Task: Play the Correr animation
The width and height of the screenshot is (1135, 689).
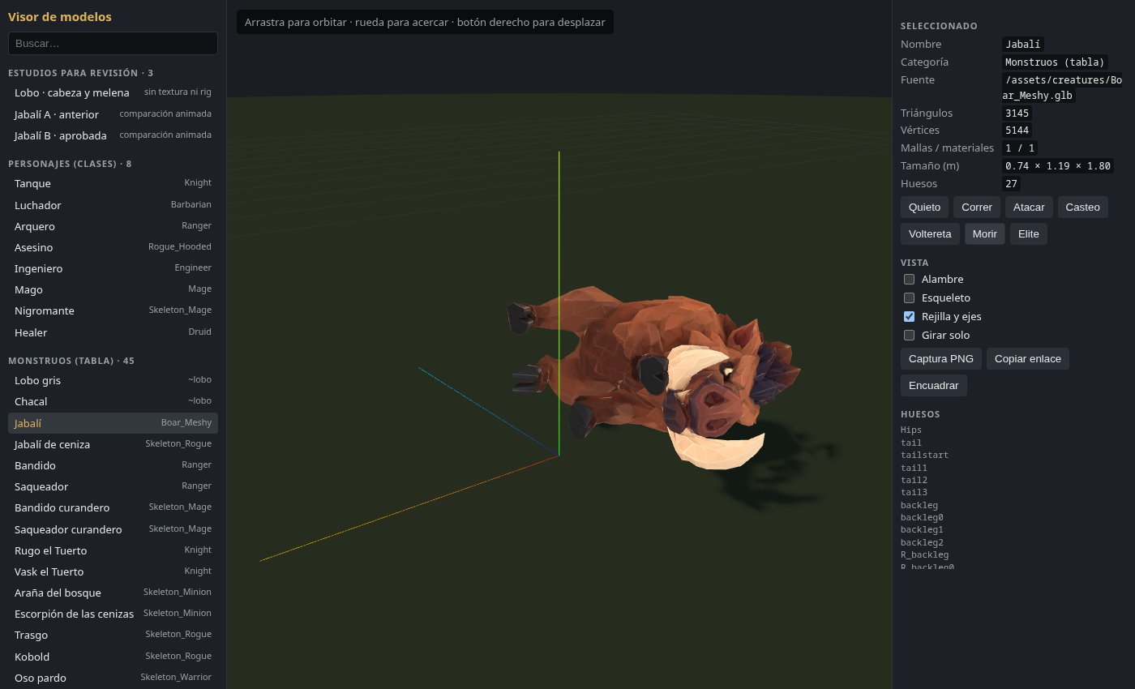Action: 977,208
